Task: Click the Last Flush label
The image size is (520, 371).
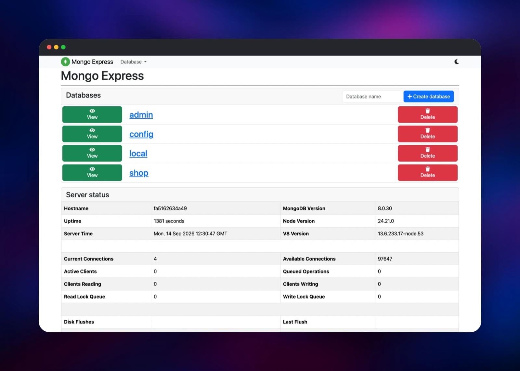Action: 295,322
